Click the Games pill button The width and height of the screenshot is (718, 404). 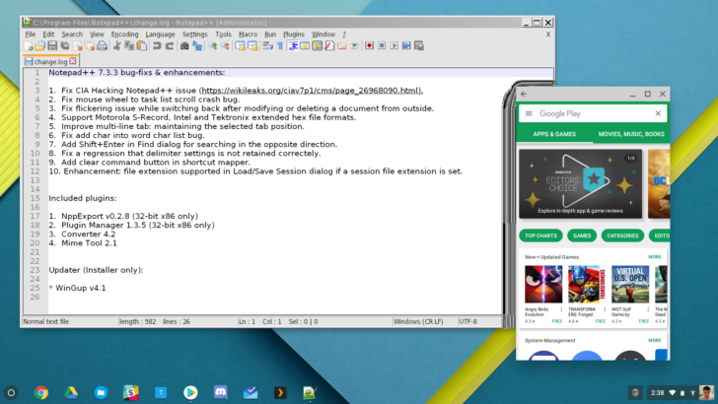582,236
